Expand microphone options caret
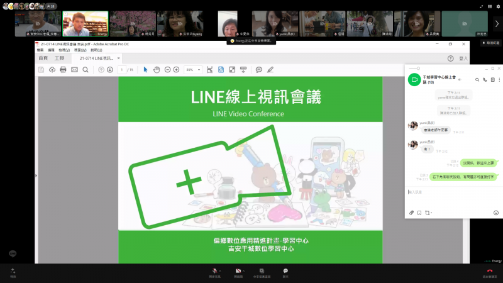This screenshot has height=283, width=503. (x=220, y=271)
